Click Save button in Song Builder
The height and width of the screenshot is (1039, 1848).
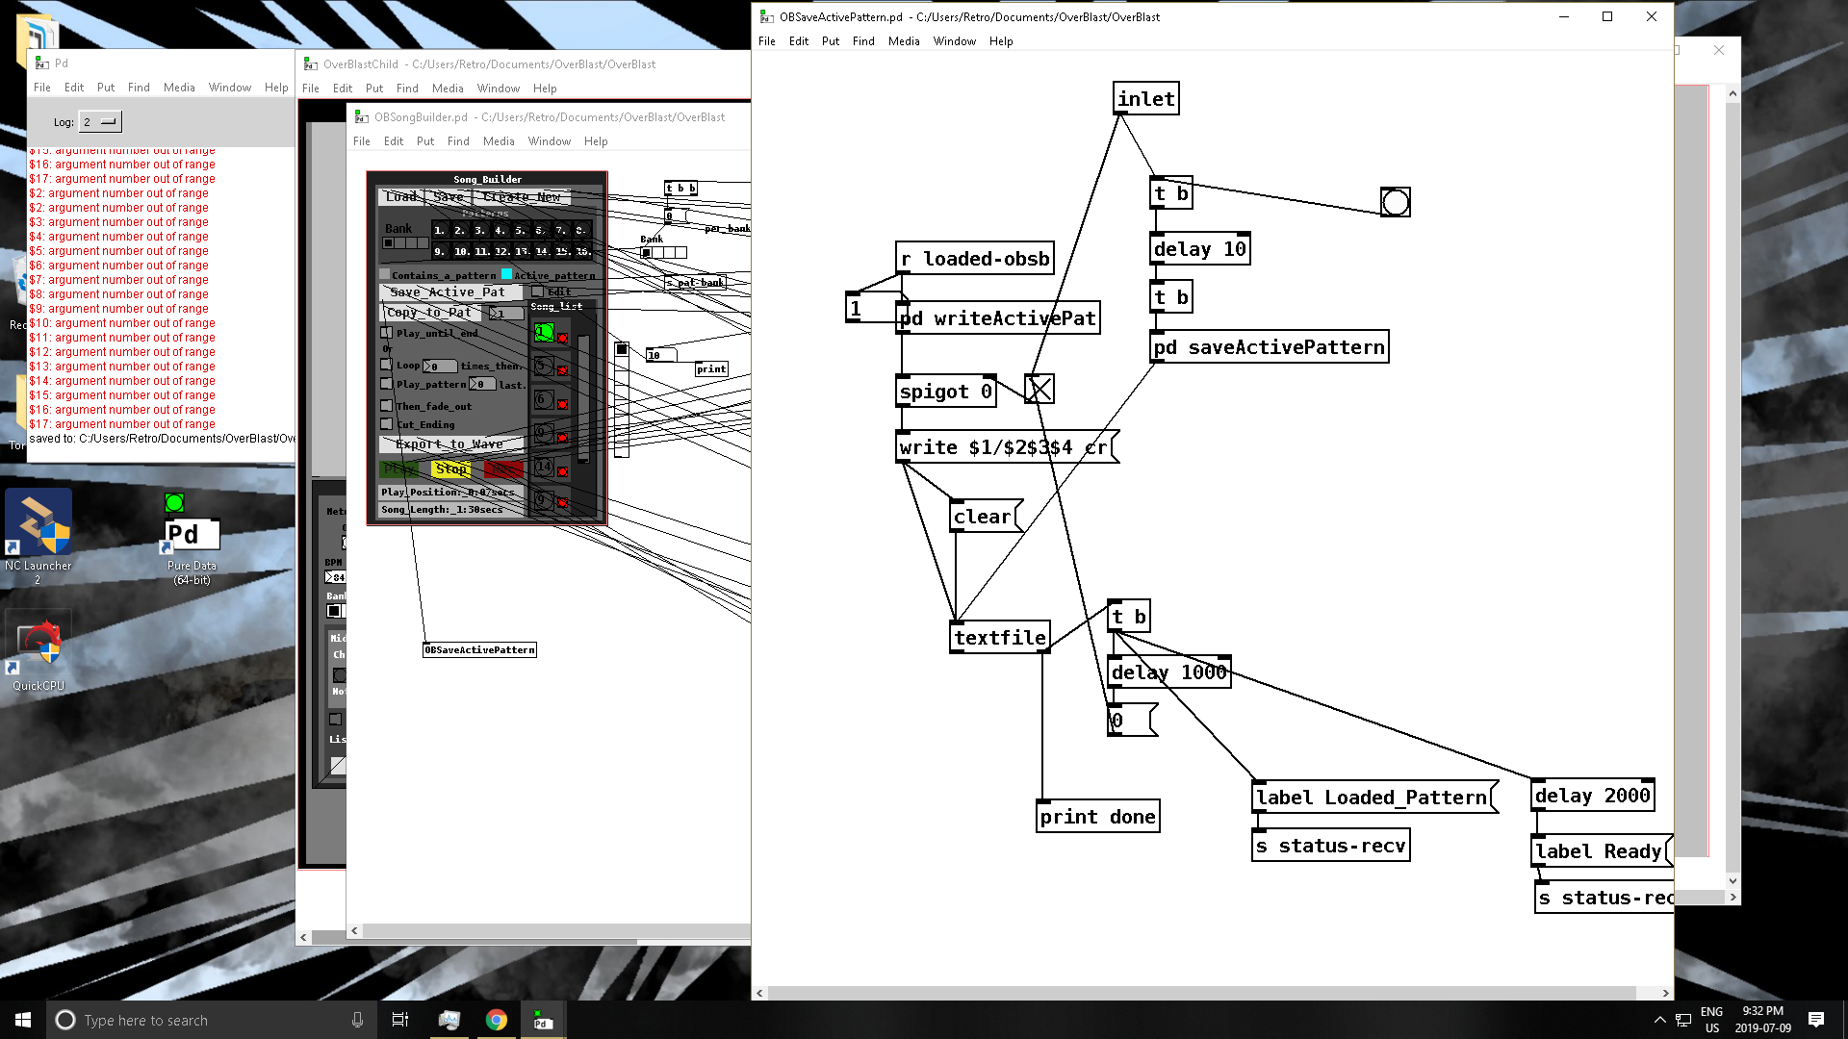(x=449, y=197)
